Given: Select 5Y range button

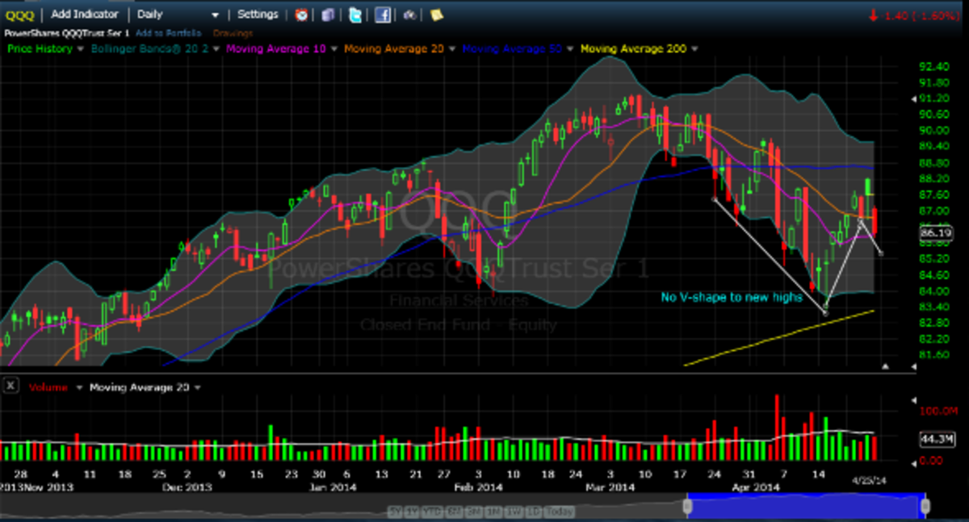Looking at the screenshot, I should tap(395, 512).
